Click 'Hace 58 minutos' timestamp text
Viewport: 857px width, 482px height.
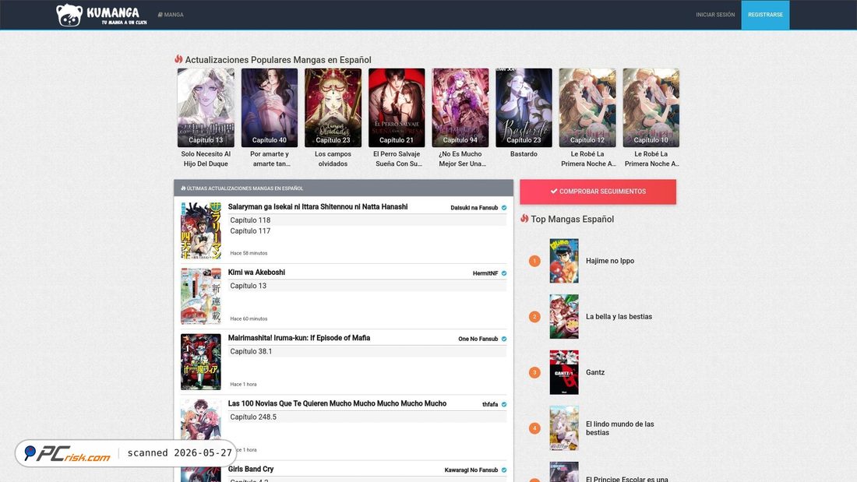249,253
